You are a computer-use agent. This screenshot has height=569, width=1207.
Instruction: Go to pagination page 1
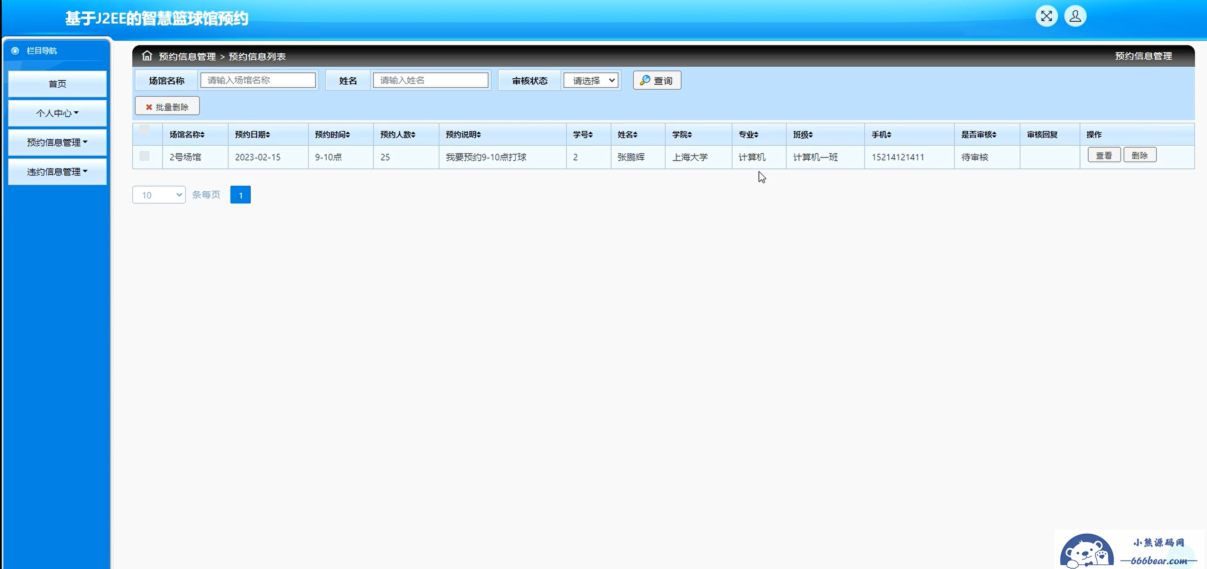(x=241, y=195)
